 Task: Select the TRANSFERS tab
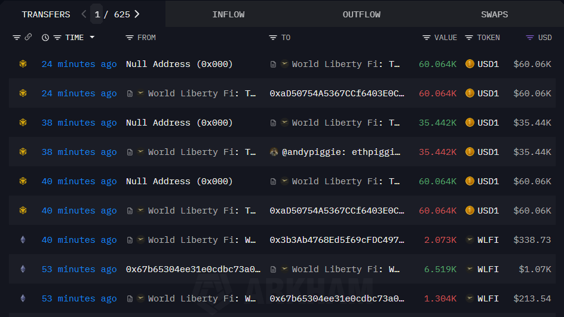point(46,14)
